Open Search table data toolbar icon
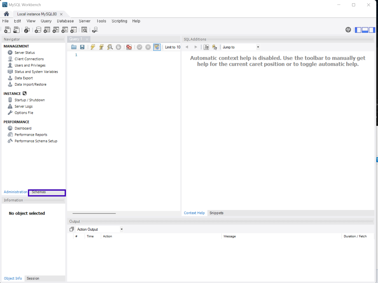378x283 pixels. coord(84,30)
